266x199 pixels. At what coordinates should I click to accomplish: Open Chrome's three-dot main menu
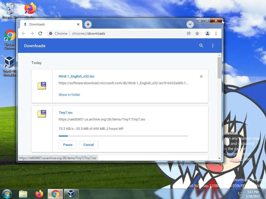216,33
